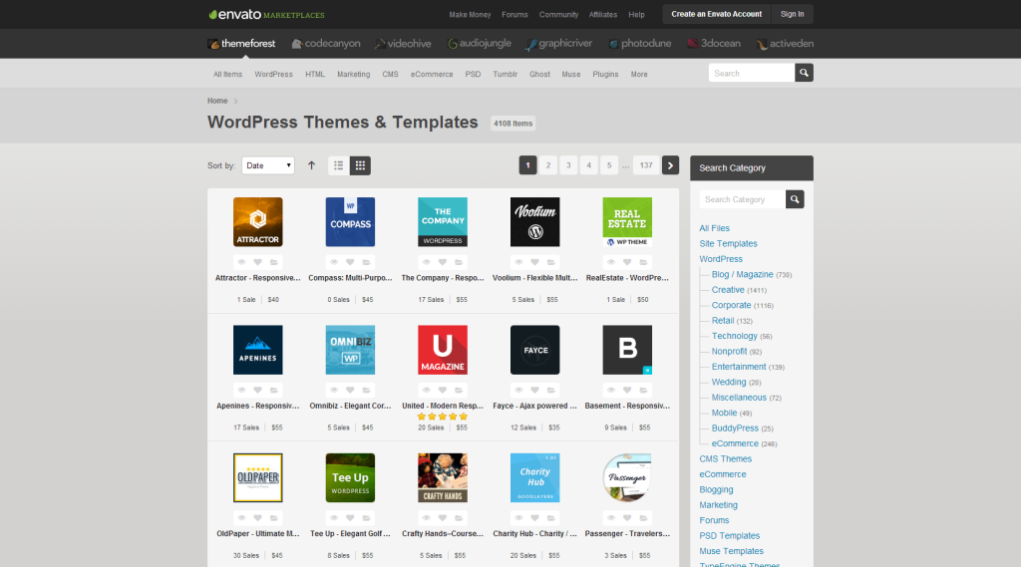Add Passenger to collection folder icon
Image resolution: width=1021 pixels, height=567 pixels.
643,518
